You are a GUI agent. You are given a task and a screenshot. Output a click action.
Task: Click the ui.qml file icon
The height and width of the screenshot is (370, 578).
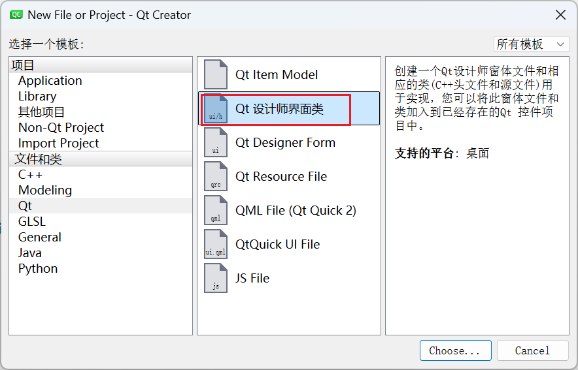coord(216,244)
